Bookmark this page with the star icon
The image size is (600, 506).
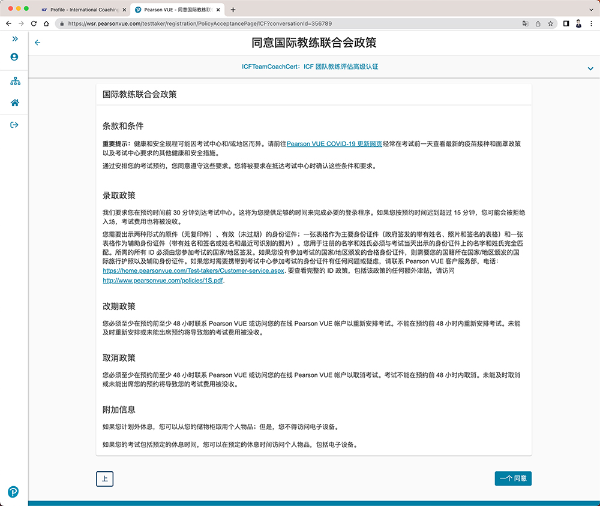pyautogui.click(x=550, y=23)
